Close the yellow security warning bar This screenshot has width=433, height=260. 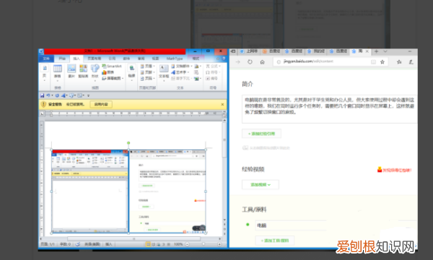tap(222, 105)
